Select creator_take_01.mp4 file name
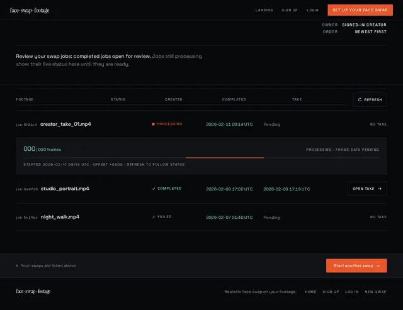403x310 pixels. [65, 125]
